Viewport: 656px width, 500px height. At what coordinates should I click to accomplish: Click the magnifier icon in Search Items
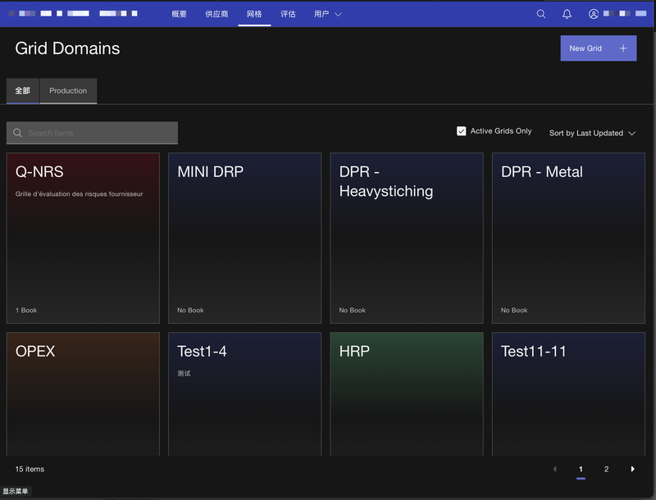point(17,133)
